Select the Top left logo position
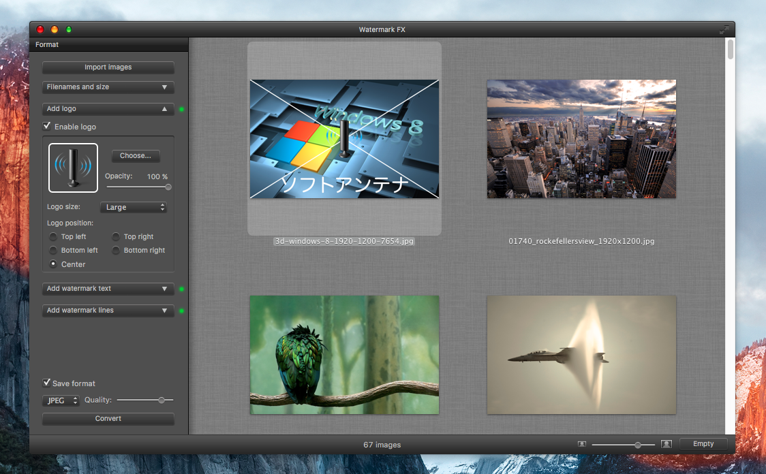The image size is (766, 474). pos(54,237)
